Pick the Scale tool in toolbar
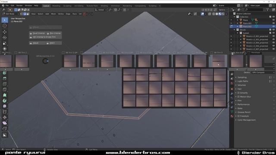The width and height of the screenshot is (276, 155). point(5,43)
